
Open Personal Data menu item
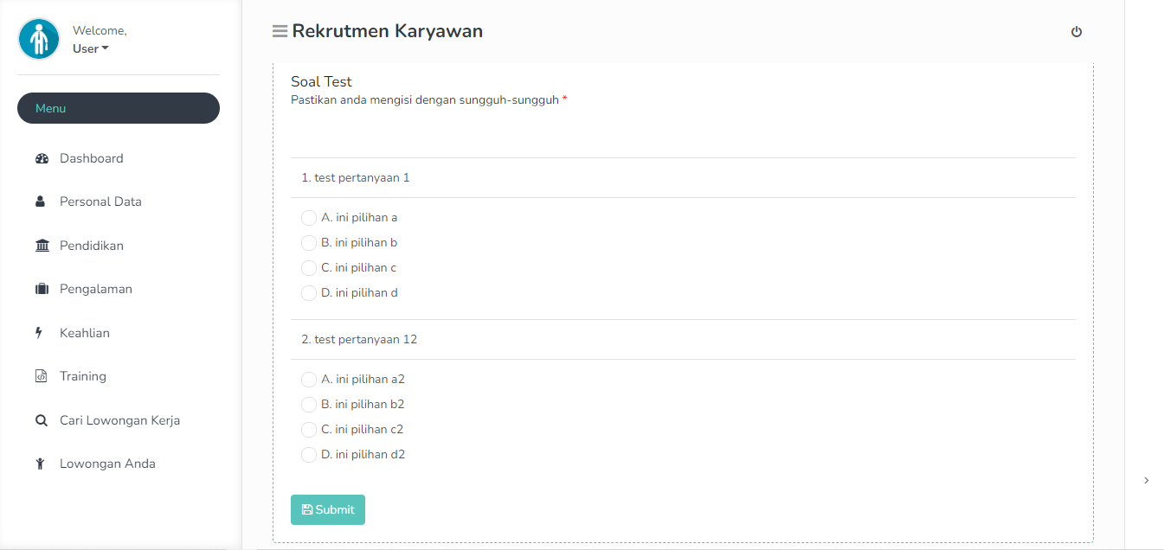tap(100, 201)
